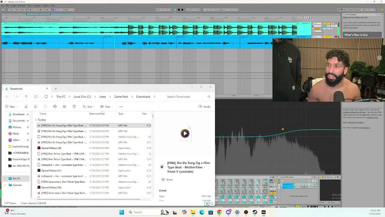Open Copilot from the taskbar

click(x=184, y=212)
